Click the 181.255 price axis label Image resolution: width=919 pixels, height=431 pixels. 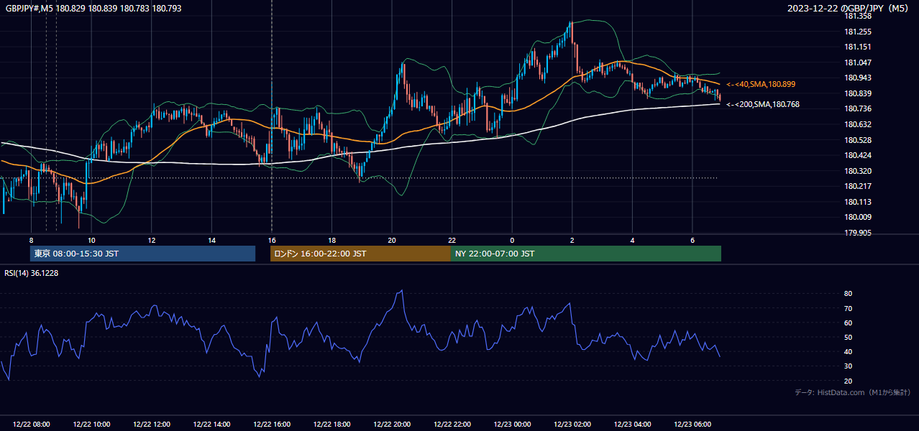tap(859, 32)
